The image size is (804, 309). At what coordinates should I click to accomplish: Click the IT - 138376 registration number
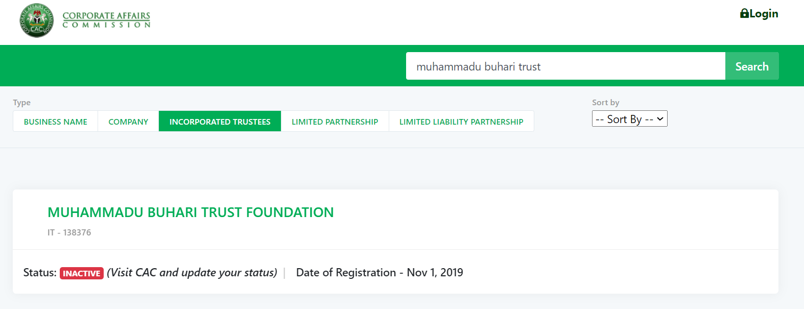click(69, 232)
